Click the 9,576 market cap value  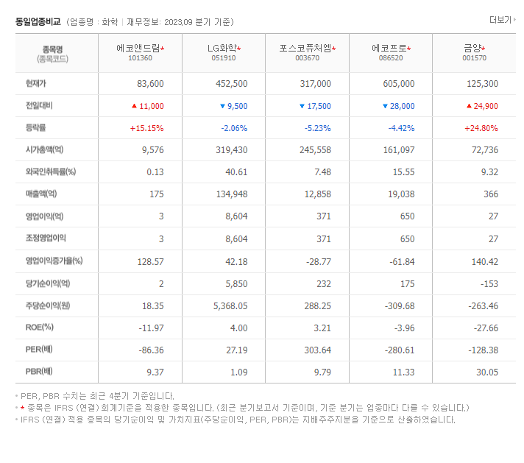(153, 149)
